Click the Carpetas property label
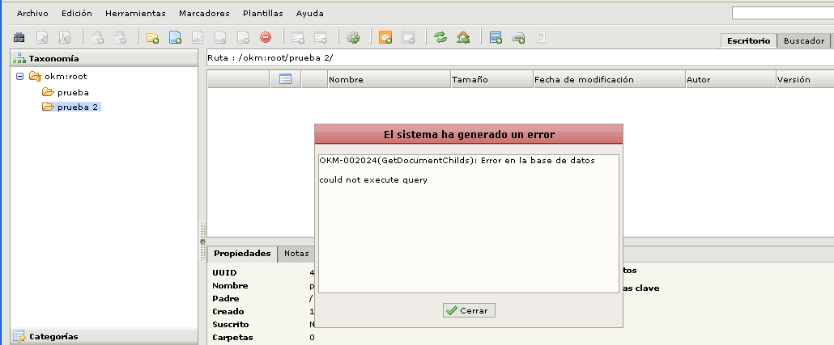The width and height of the screenshot is (834, 345). pyautogui.click(x=232, y=337)
